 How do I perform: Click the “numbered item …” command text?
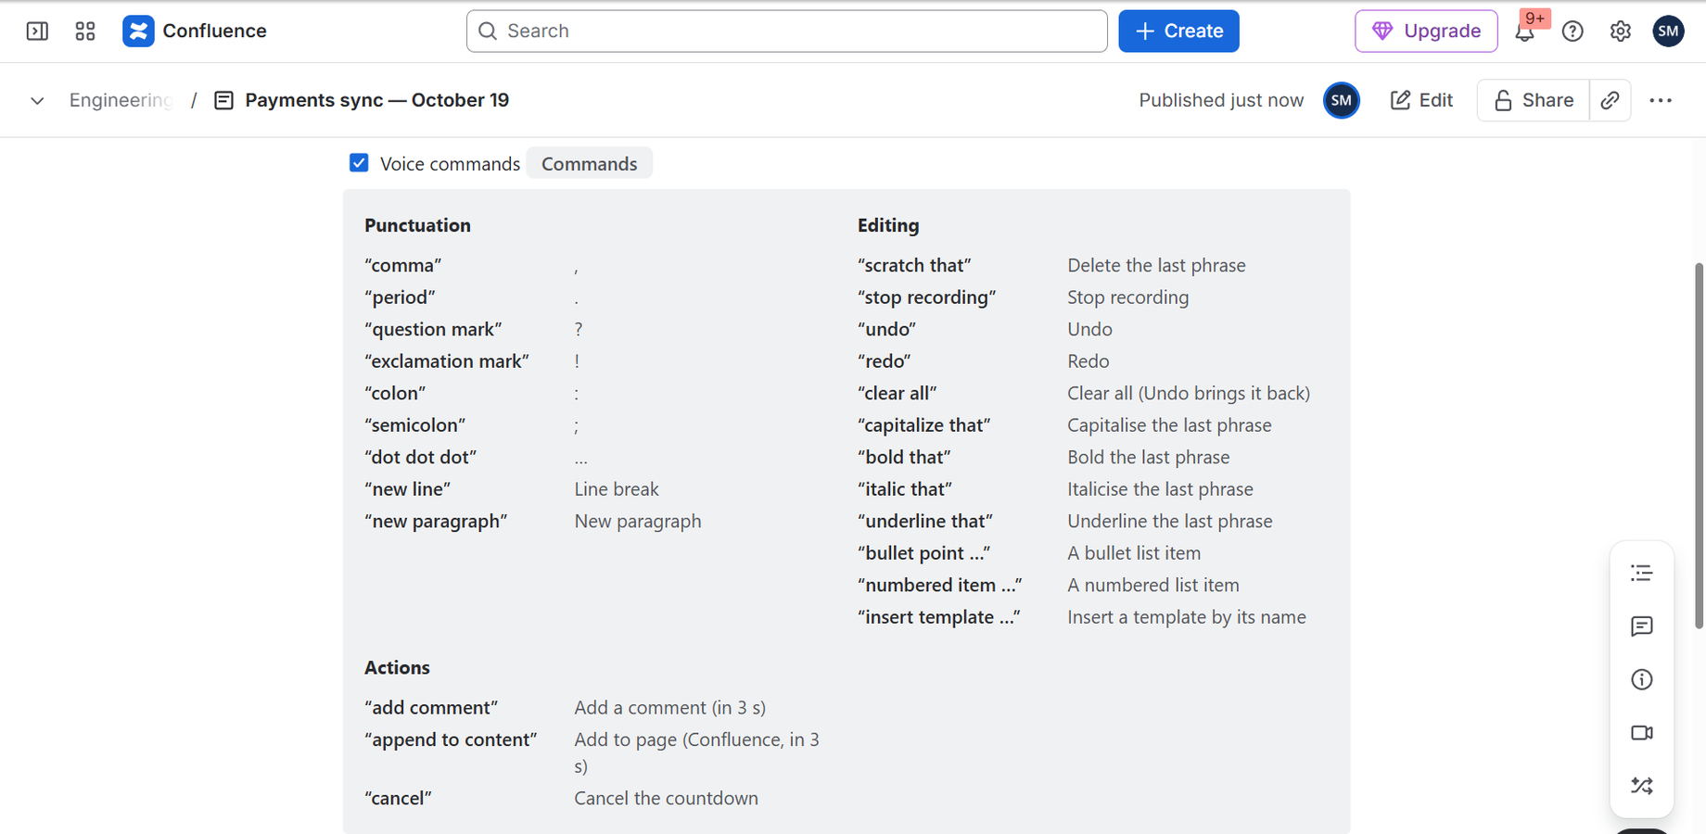[940, 585]
